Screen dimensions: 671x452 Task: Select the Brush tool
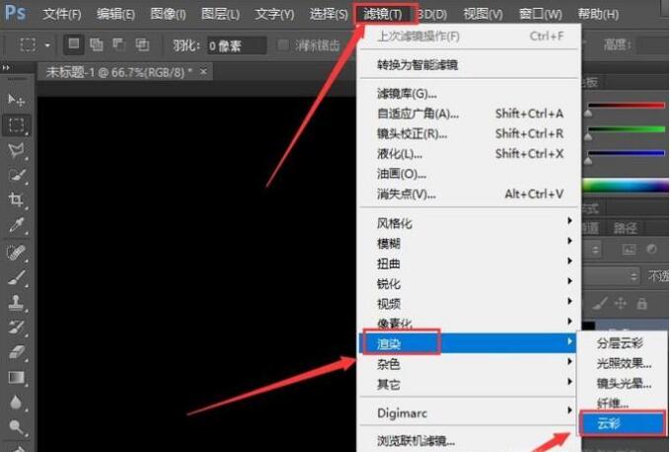click(17, 277)
